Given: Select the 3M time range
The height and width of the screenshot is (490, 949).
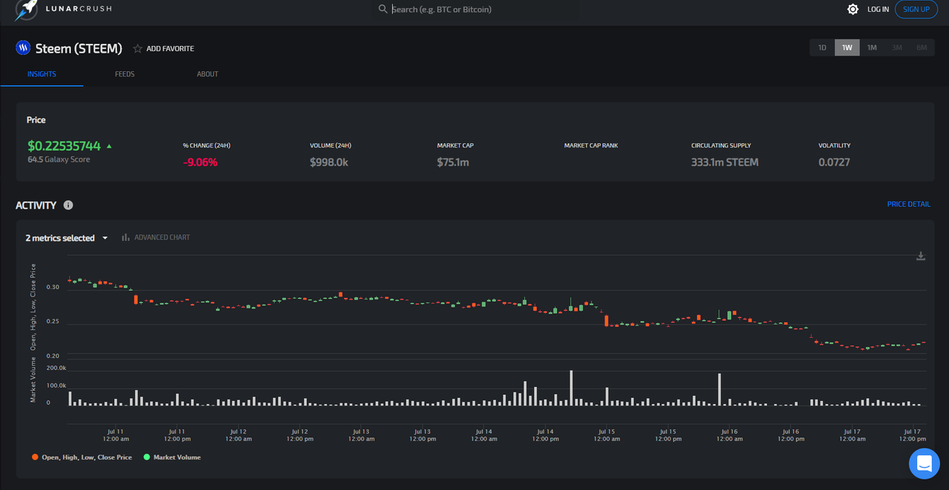Looking at the screenshot, I should (897, 48).
